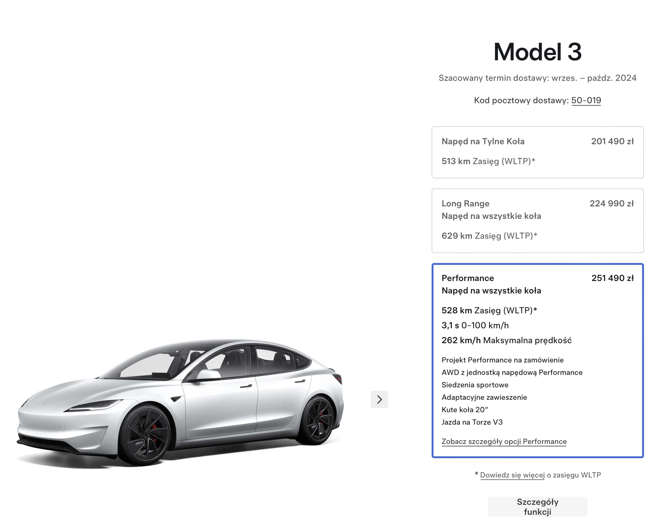Image resolution: width=662 pixels, height=521 pixels.
Task: Click the Kute koła 20″ feature line
Action: [465, 410]
